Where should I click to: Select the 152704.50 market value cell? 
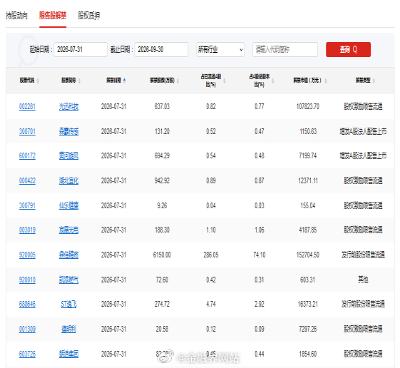[307, 255]
